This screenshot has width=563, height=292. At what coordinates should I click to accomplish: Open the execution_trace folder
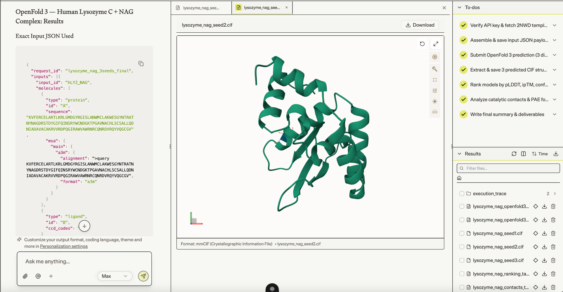click(x=490, y=193)
